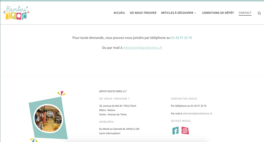Click the (sans interruption) note
The image size is (264, 142).
tap(110, 133)
